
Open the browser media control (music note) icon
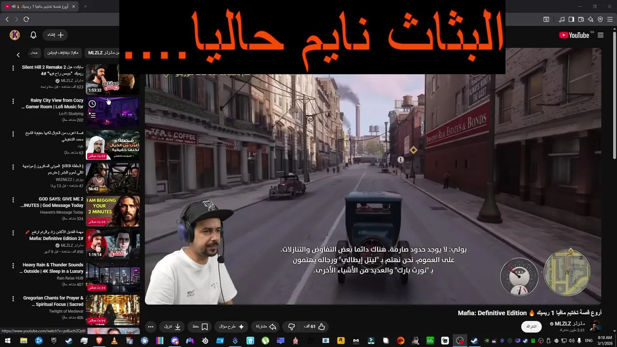click(562, 19)
